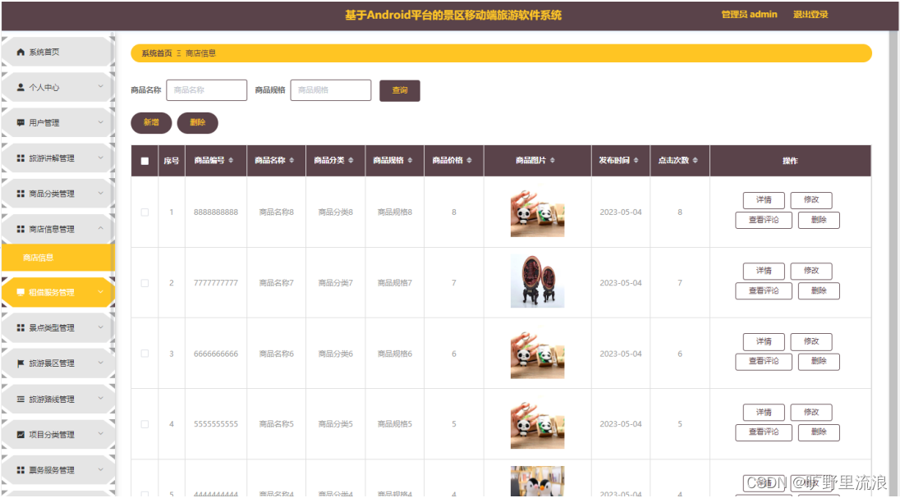The image size is (900, 498).
Task: Sort by 点击次数 column arrows
Action: [695, 161]
